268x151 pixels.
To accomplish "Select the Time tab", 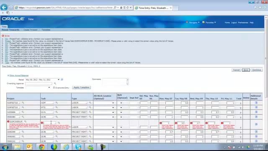I will pos(4,26).
